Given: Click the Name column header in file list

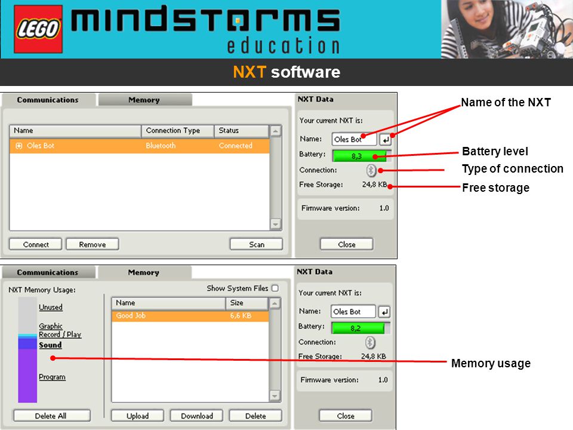Looking at the screenshot, I should [168, 303].
